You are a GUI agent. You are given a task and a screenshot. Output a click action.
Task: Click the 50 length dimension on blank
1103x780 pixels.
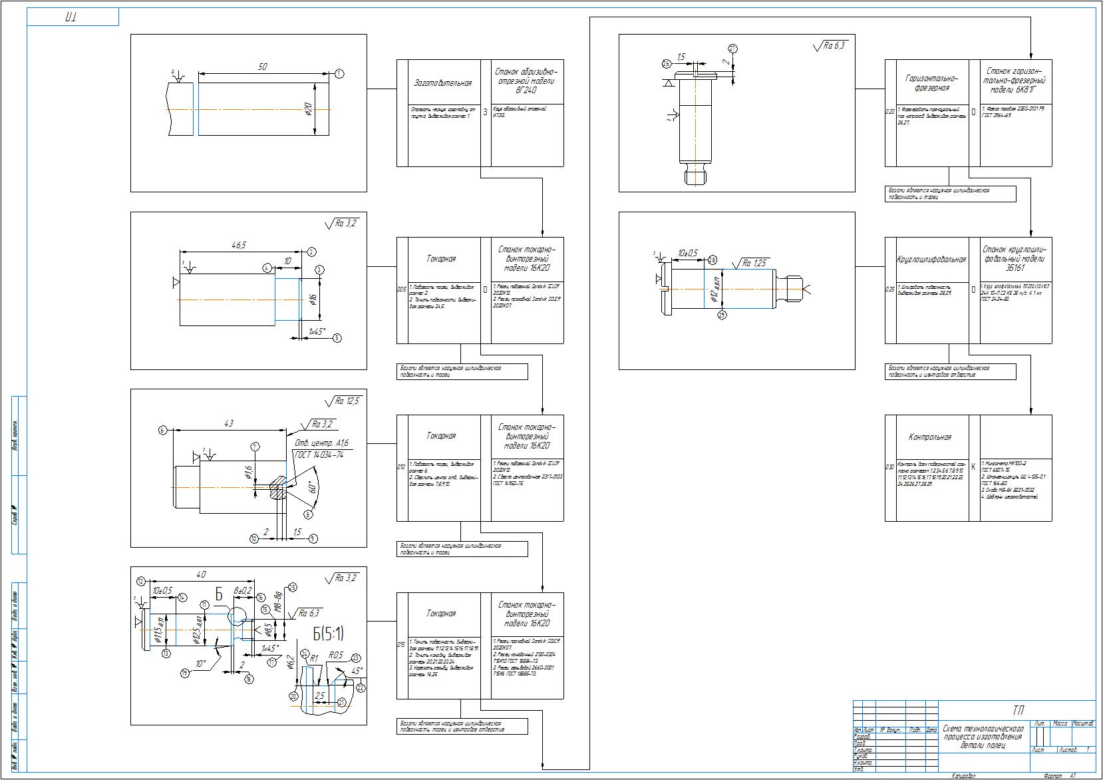(262, 67)
